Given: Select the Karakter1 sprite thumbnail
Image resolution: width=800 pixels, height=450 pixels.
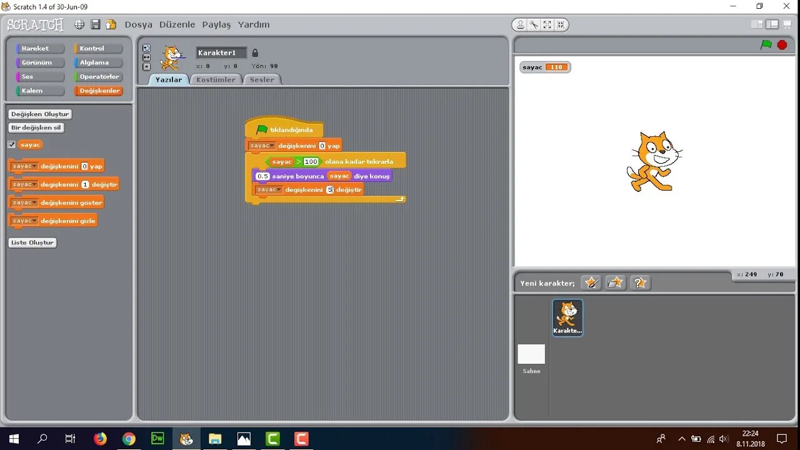Looking at the screenshot, I should (x=567, y=317).
